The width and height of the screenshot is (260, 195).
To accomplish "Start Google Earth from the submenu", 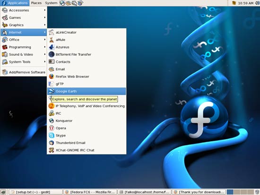I will tap(87, 91).
